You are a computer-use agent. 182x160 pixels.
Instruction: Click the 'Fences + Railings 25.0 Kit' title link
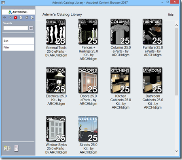click(x=88, y=53)
